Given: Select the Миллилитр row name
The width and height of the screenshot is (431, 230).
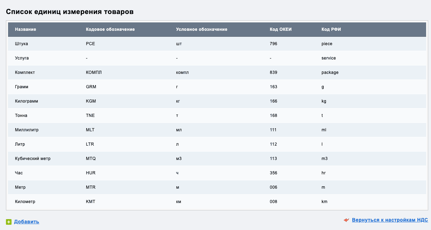Looking at the screenshot, I should coord(27,130).
